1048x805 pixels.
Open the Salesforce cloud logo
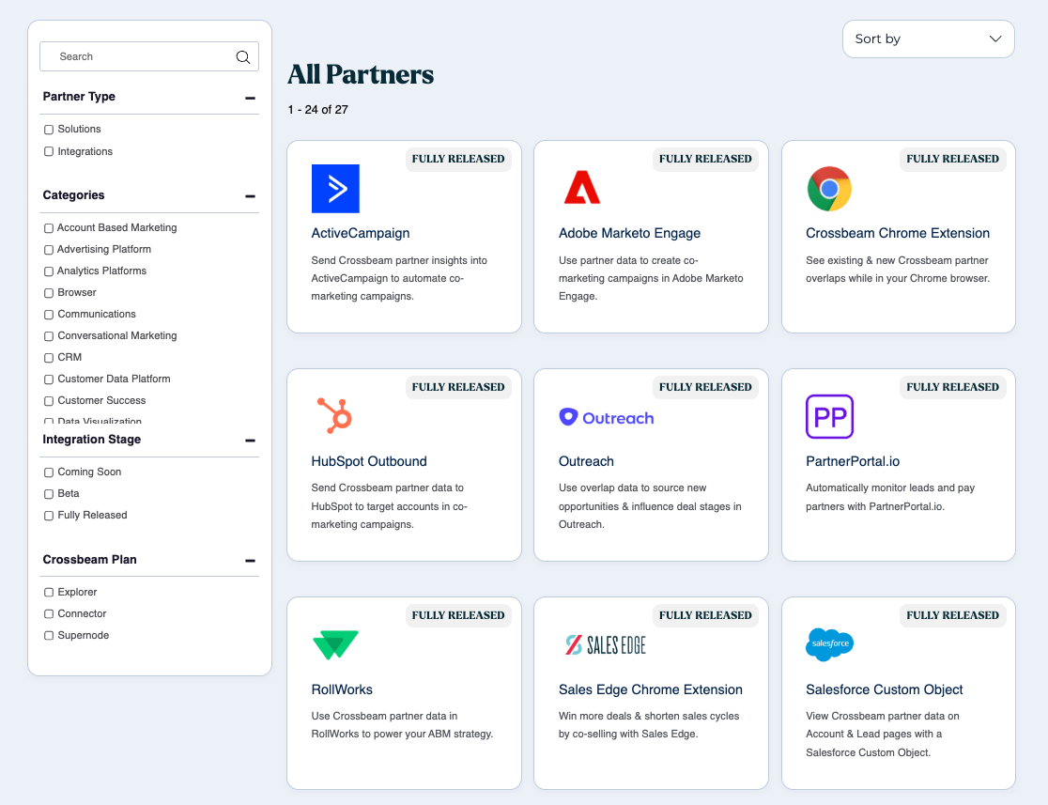[x=829, y=644]
